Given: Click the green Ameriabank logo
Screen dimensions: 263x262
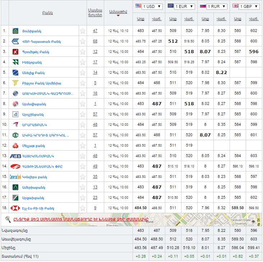Looking at the screenshot, I should 15,187.
